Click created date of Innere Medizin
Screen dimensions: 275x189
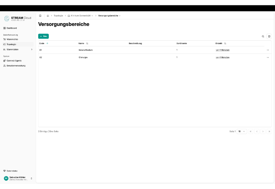(223, 50)
